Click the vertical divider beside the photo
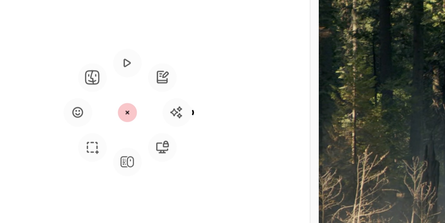 310,111
